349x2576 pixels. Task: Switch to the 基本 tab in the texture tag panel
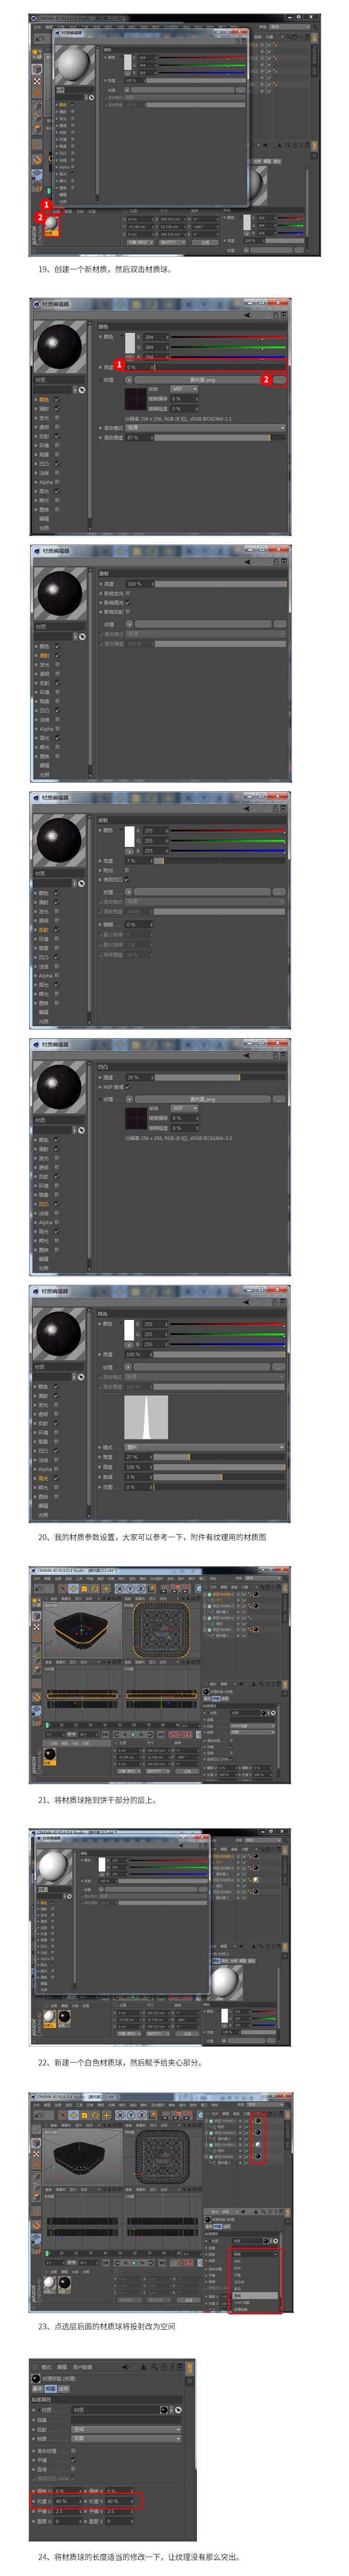click(37, 2388)
